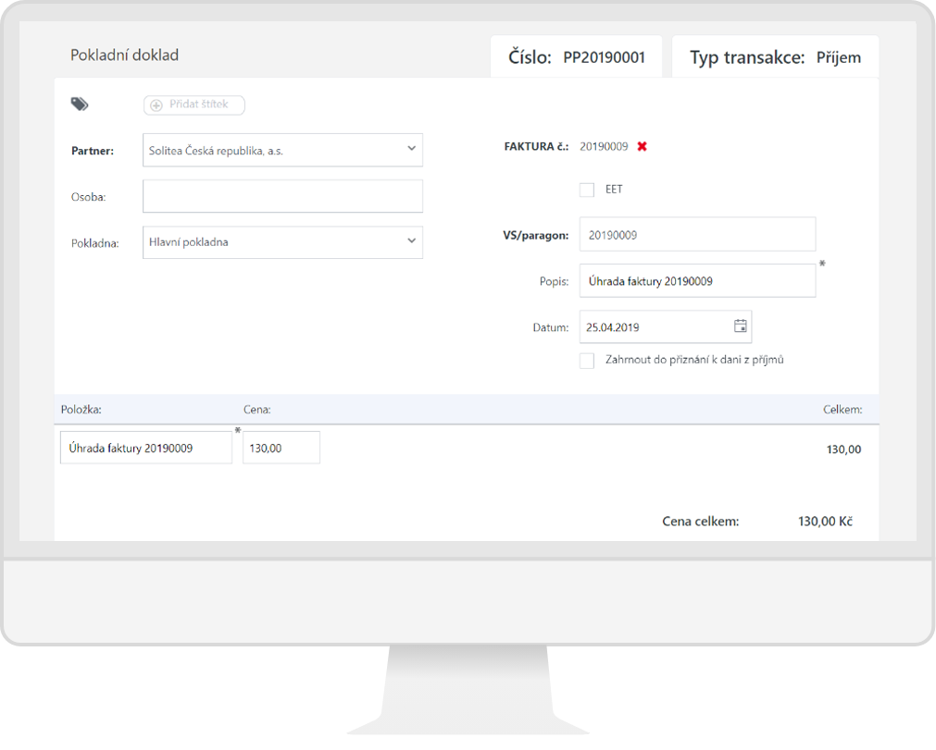Click the plus icon in Přidat štítek
This screenshot has width=936, height=750.
coord(156,105)
